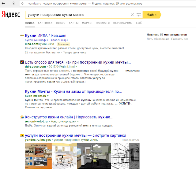Switch to the Новости tab
This screenshot has height=173, width=196.
tap(103, 23)
